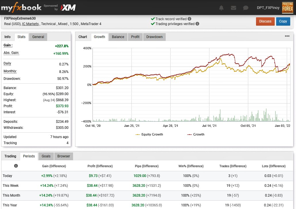Open the DPT_FXPinoy user menu

(x=268, y=7)
